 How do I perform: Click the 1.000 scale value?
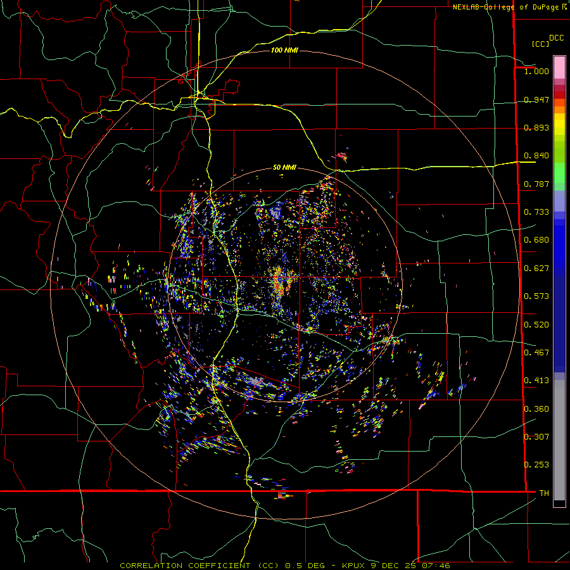point(536,71)
